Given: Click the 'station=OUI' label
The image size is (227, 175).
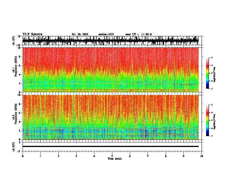Looking at the screenshot, I should coord(106,34).
